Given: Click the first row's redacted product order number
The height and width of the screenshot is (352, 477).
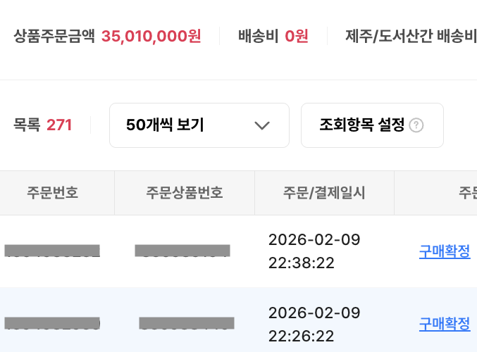Looking at the screenshot, I should coord(182,251).
